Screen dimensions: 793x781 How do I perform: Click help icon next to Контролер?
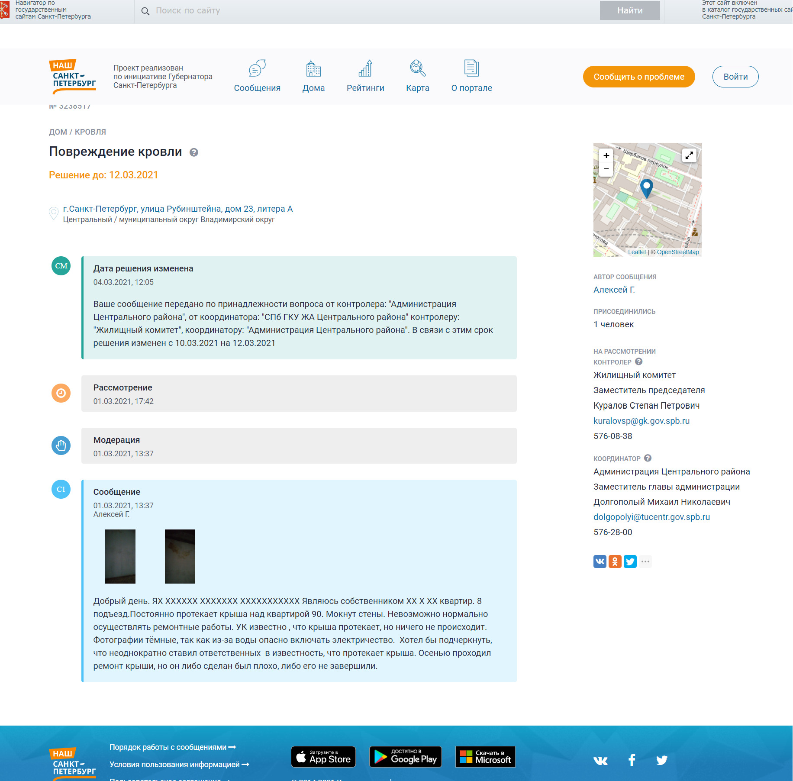click(x=639, y=361)
